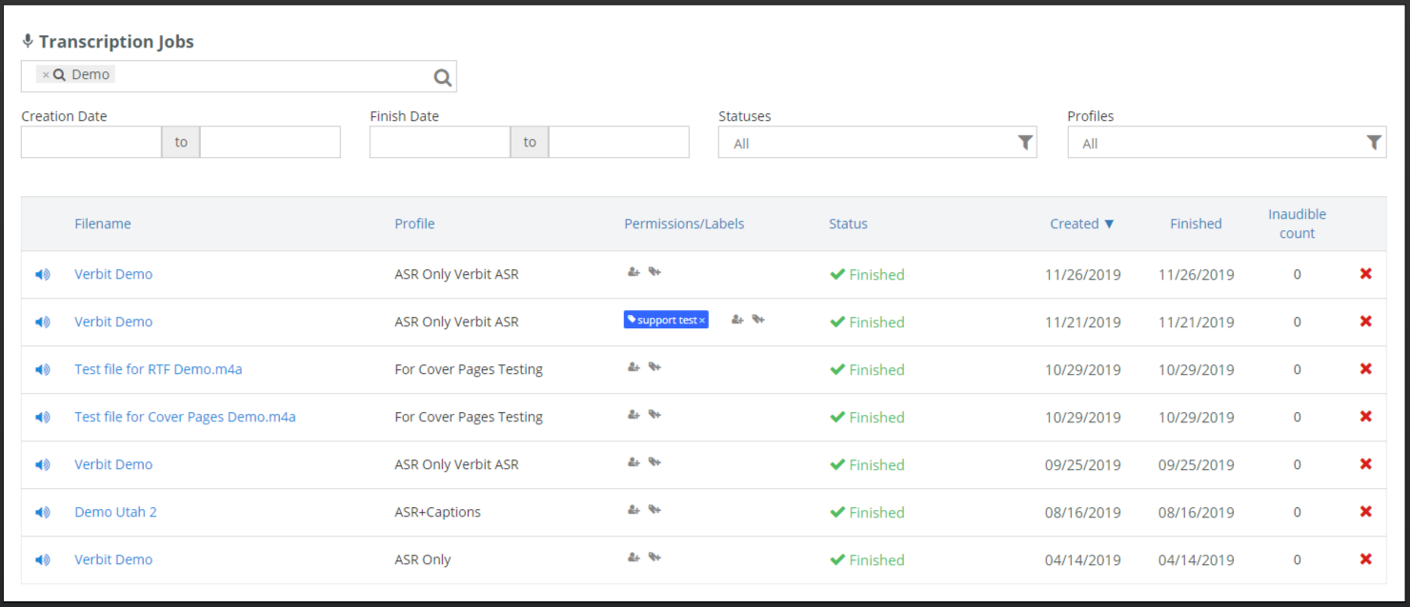Play audio for Test file for Cover Pages Demo.m4a
The height and width of the screenshot is (607, 1410).
point(42,417)
